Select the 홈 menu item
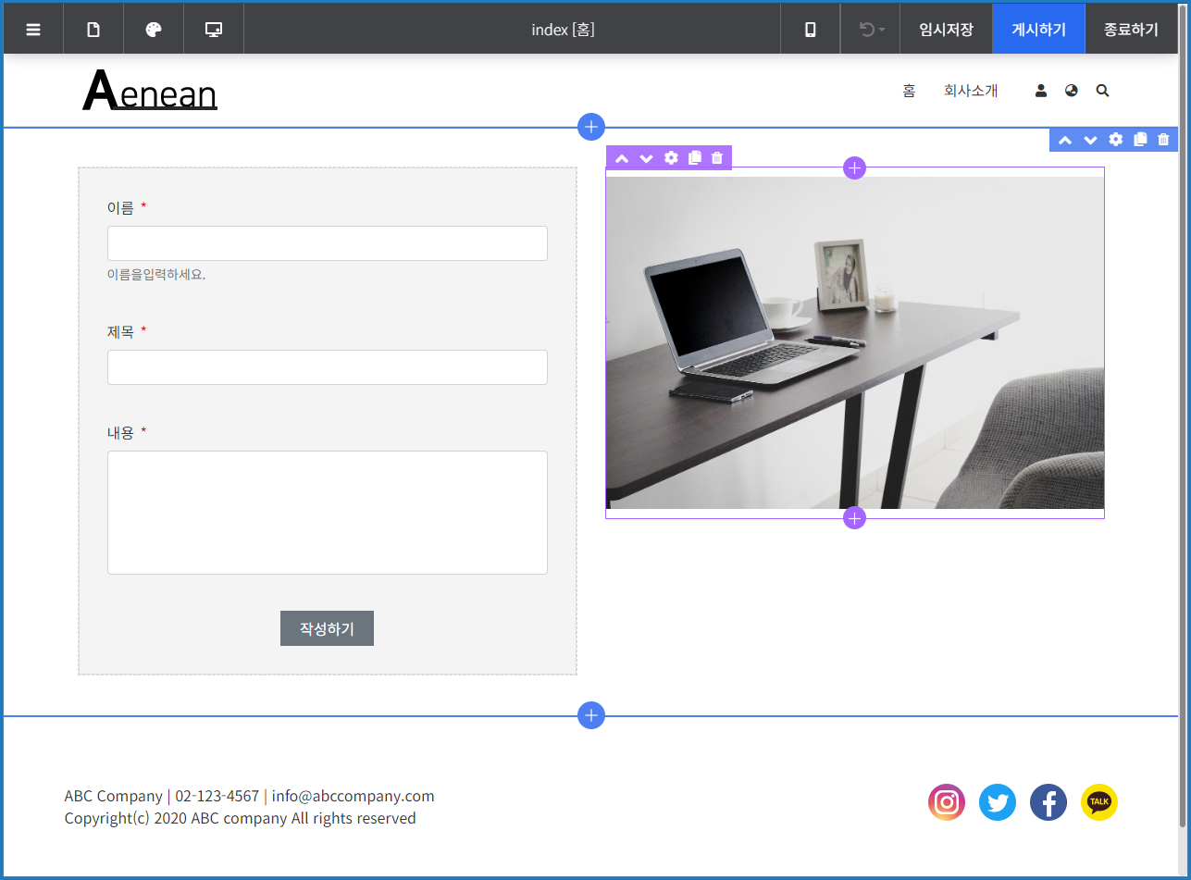This screenshot has width=1191, height=880. [910, 90]
